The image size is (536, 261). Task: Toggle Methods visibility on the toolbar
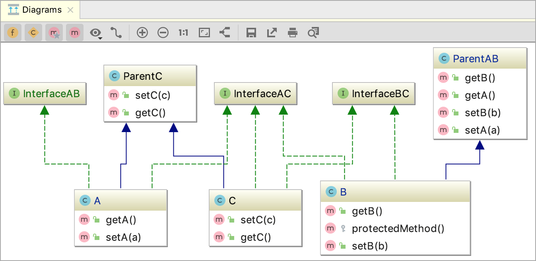75,33
